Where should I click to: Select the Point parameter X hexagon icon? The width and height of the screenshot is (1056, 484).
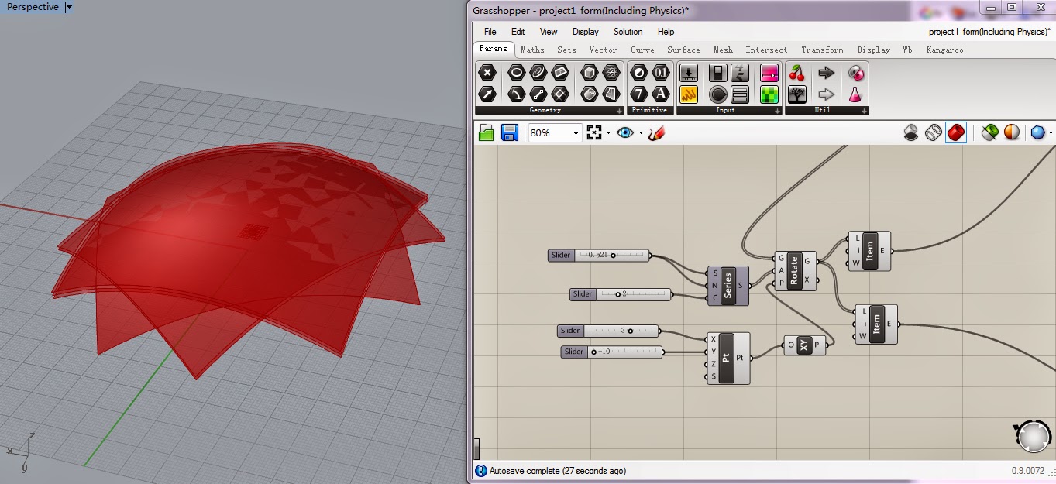coord(487,73)
